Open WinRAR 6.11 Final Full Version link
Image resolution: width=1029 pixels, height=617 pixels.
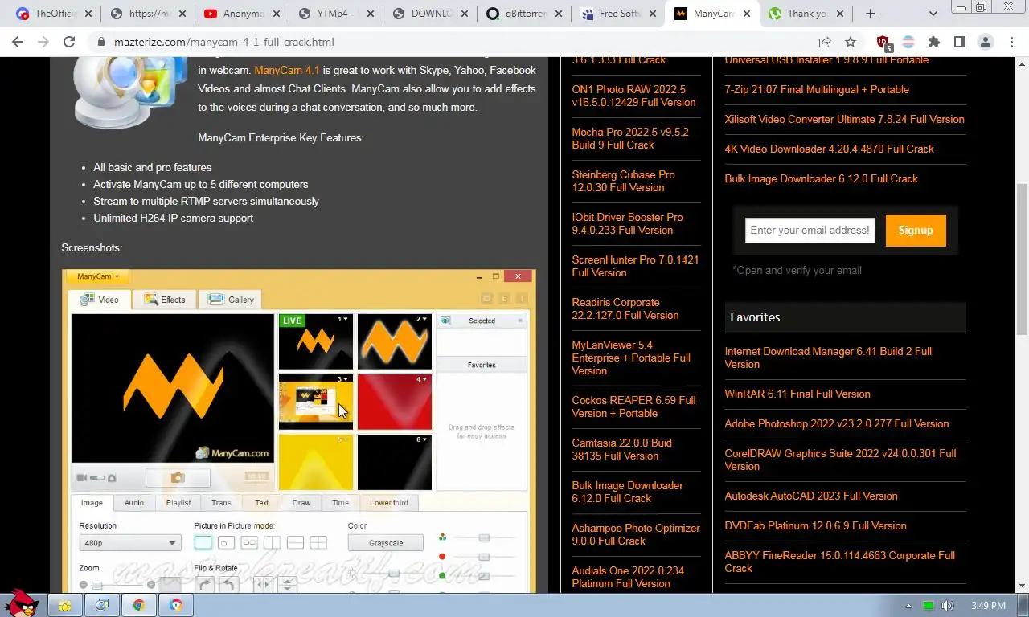pyautogui.click(x=797, y=394)
